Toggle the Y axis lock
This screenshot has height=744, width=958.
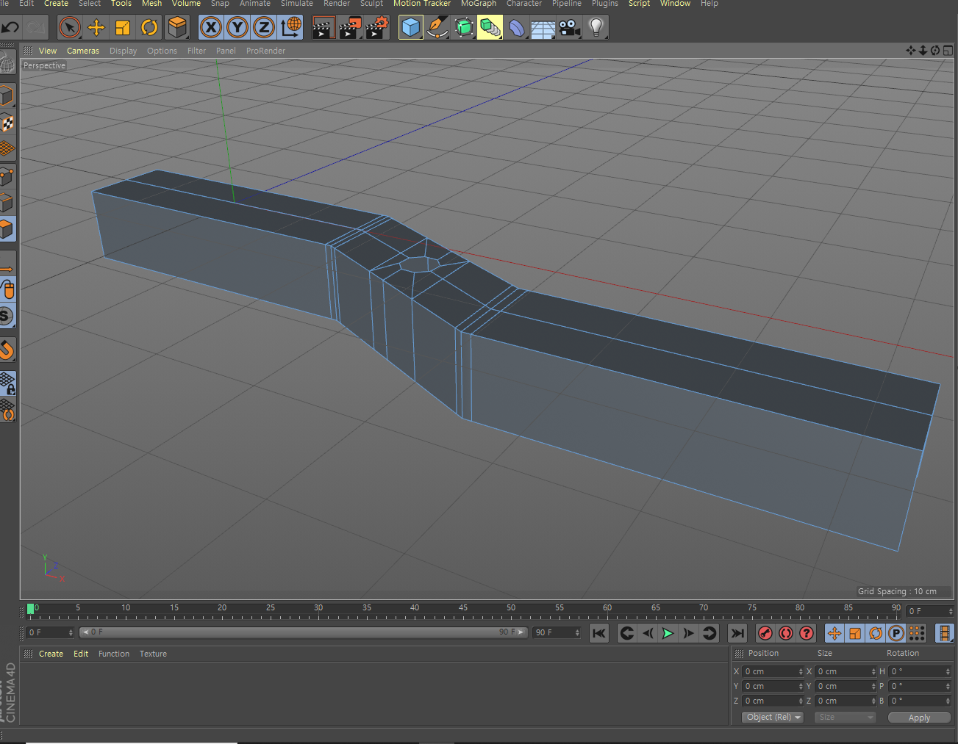237,28
